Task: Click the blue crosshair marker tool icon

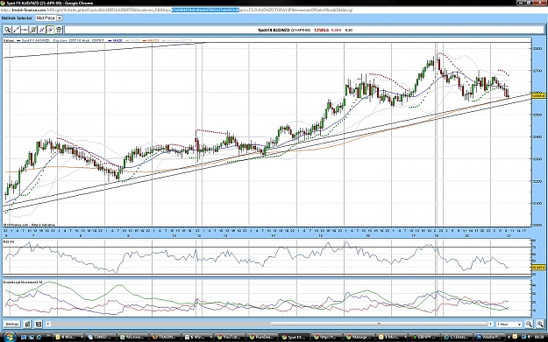Action: pyautogui.click(x=41, y=30)
